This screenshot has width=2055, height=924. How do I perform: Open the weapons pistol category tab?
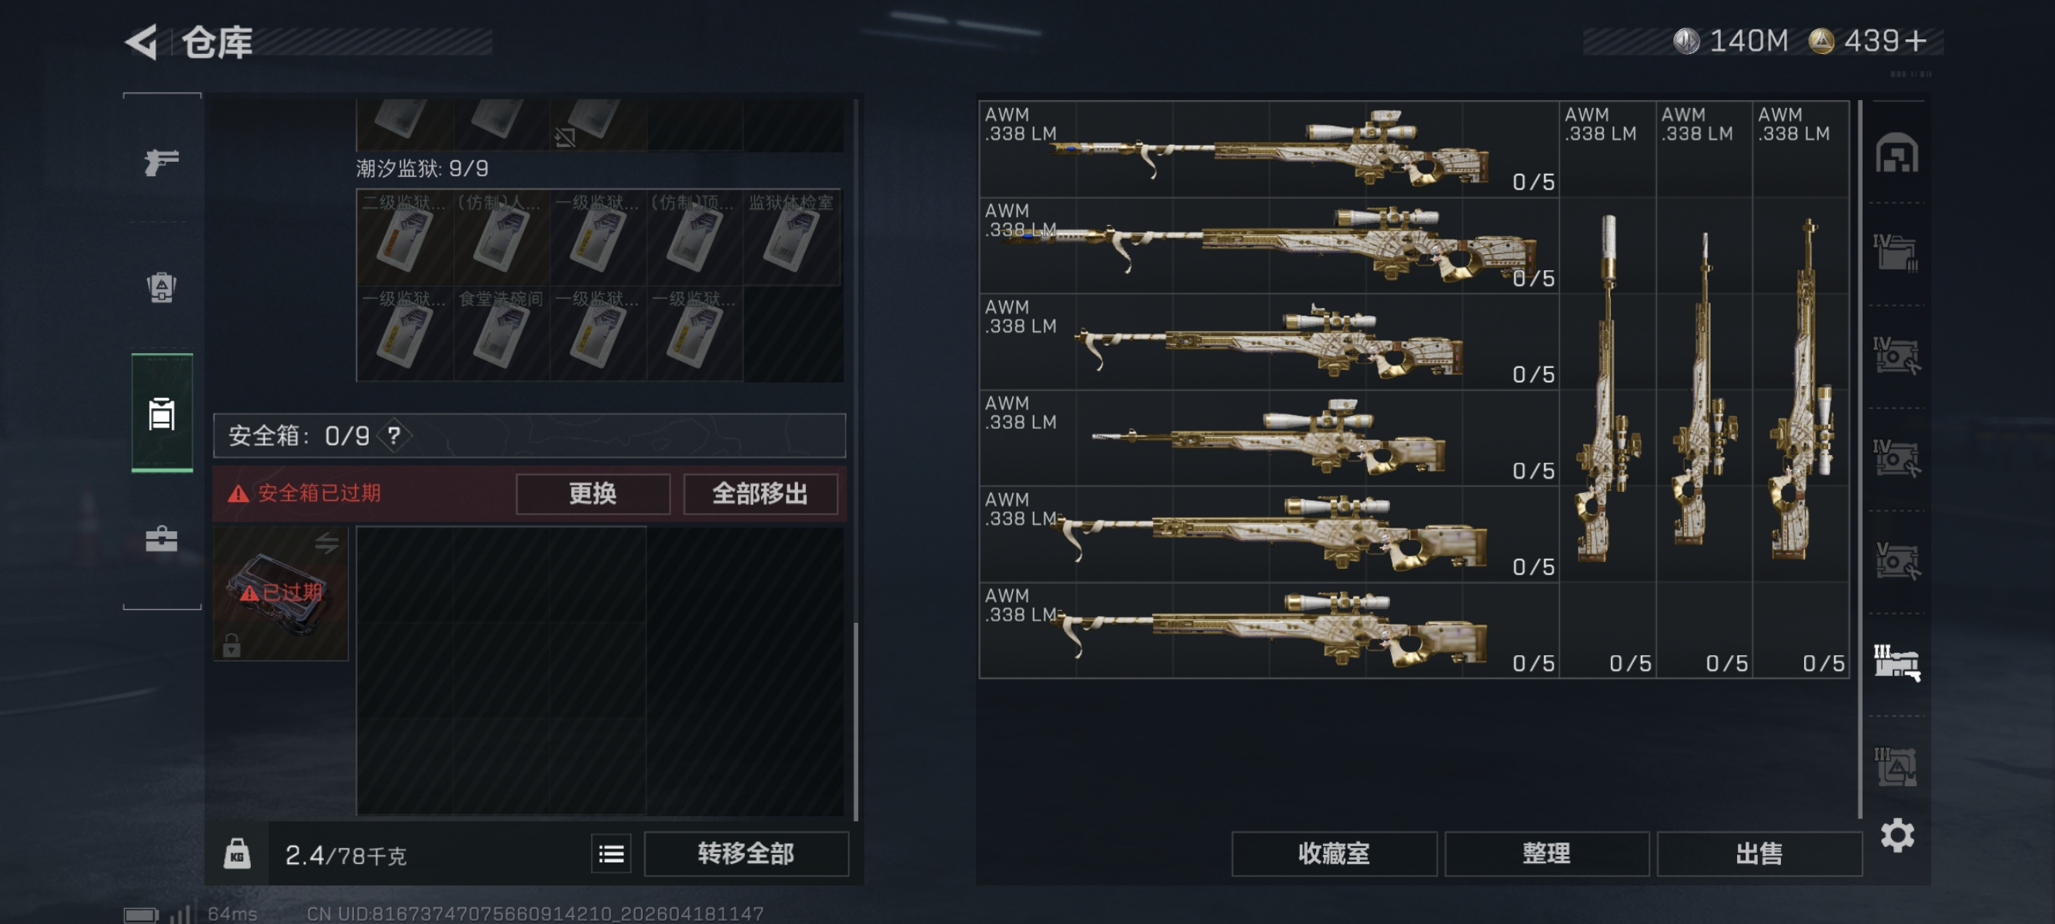coord(161,162)
